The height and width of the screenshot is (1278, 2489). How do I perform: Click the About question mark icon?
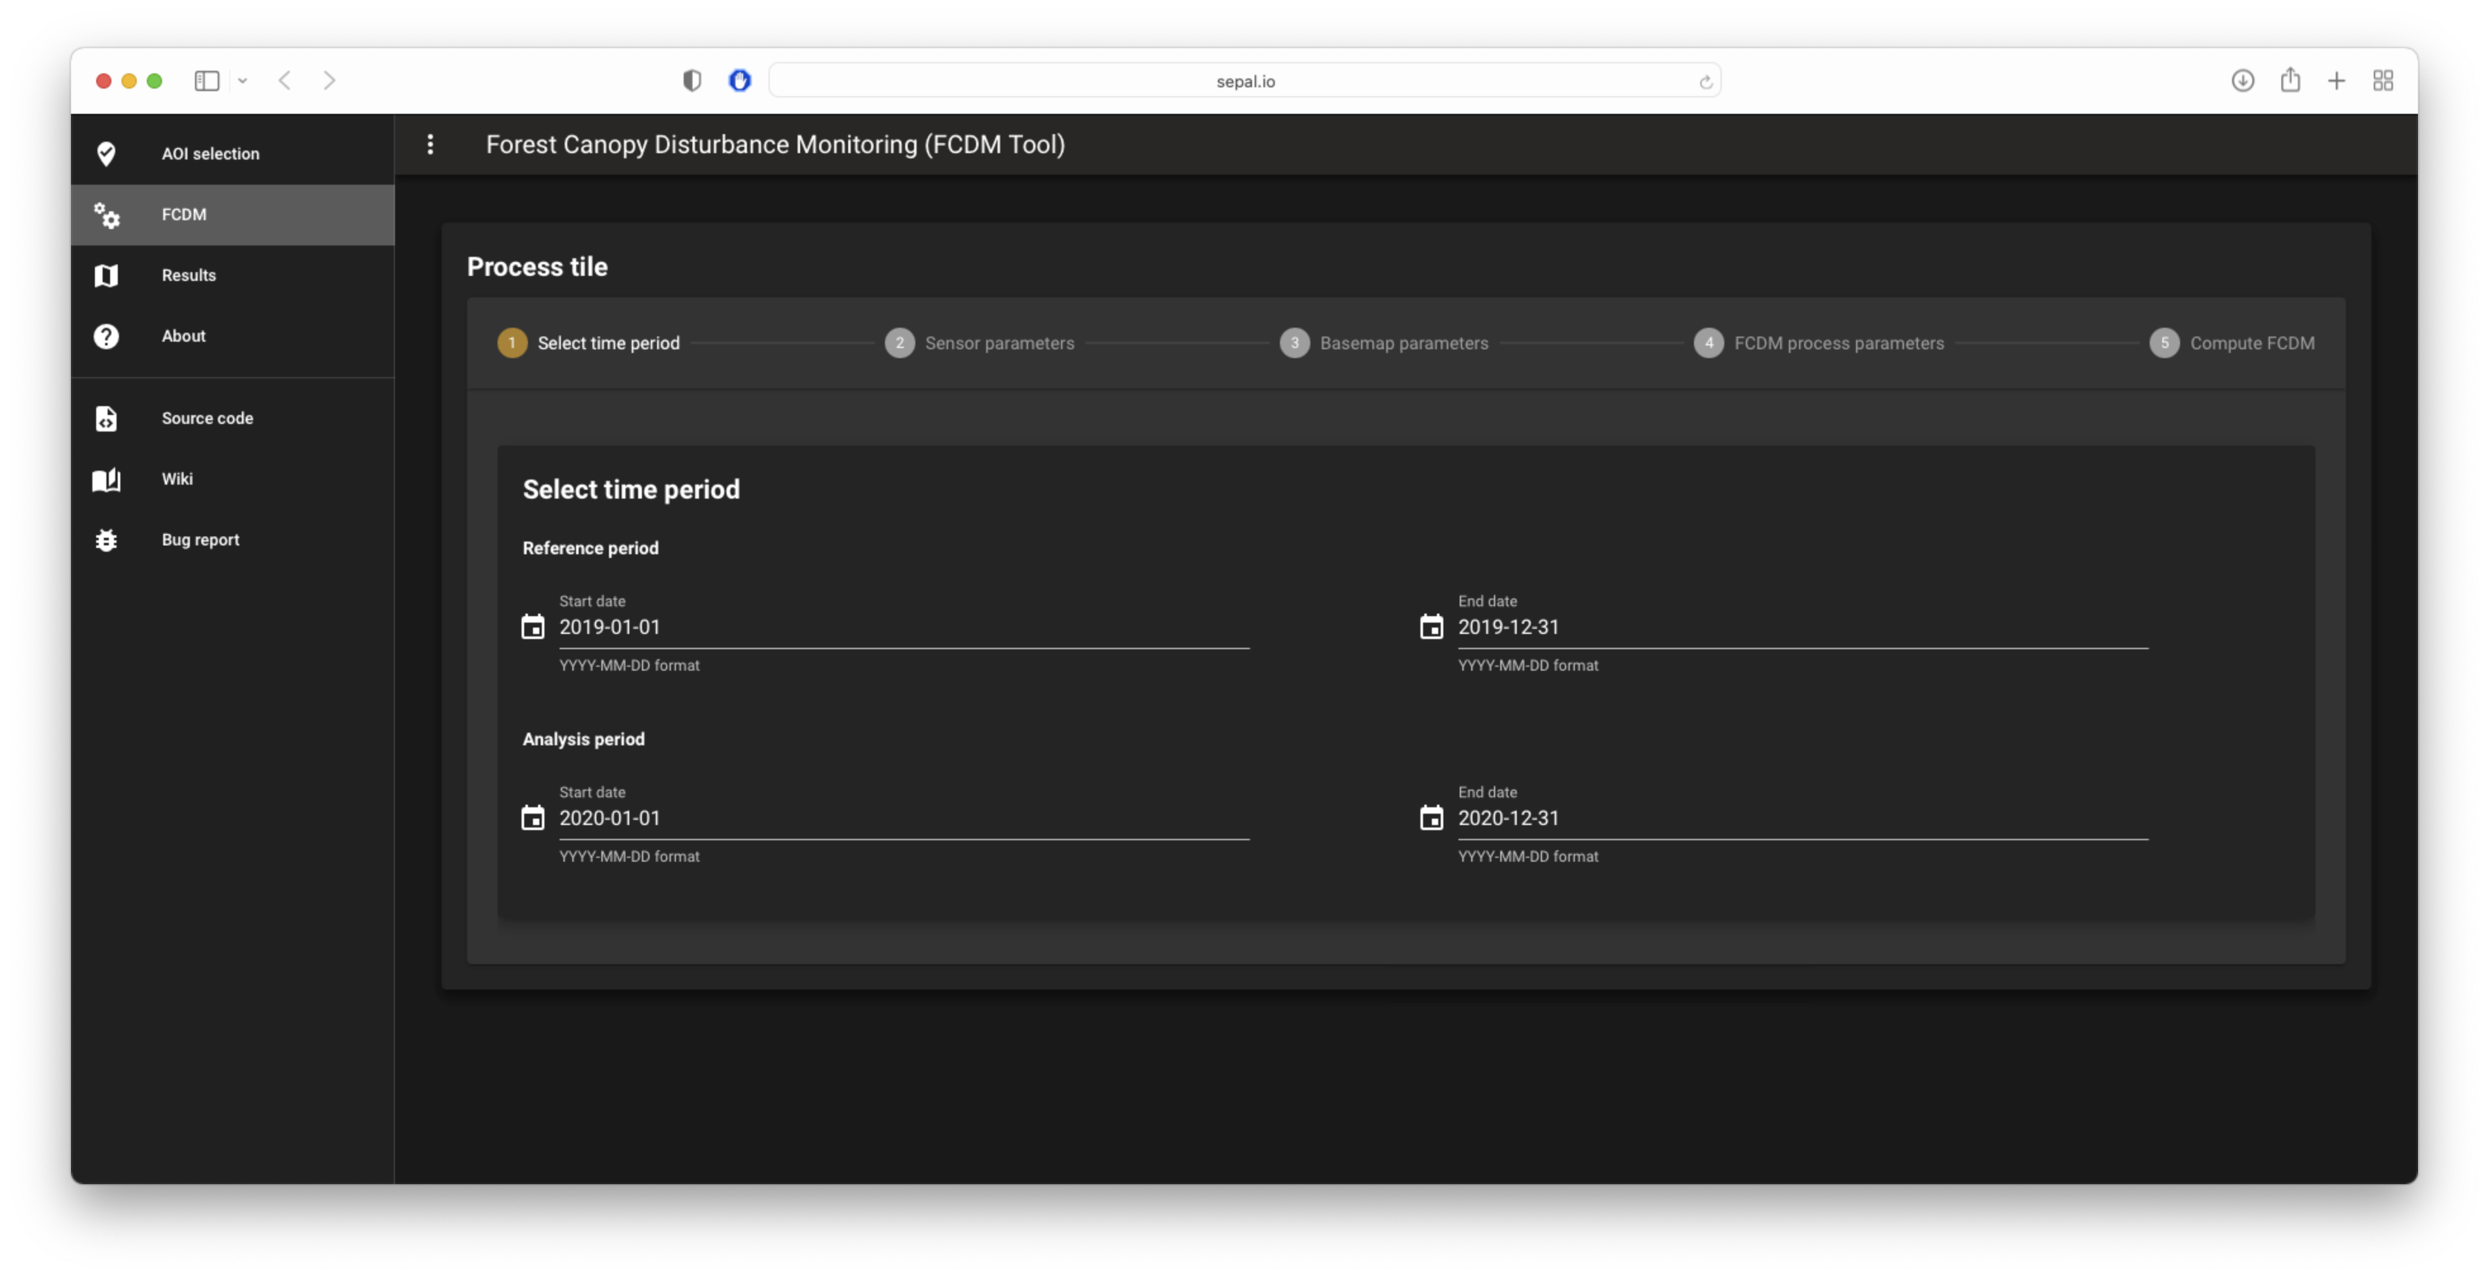(106, 336)
